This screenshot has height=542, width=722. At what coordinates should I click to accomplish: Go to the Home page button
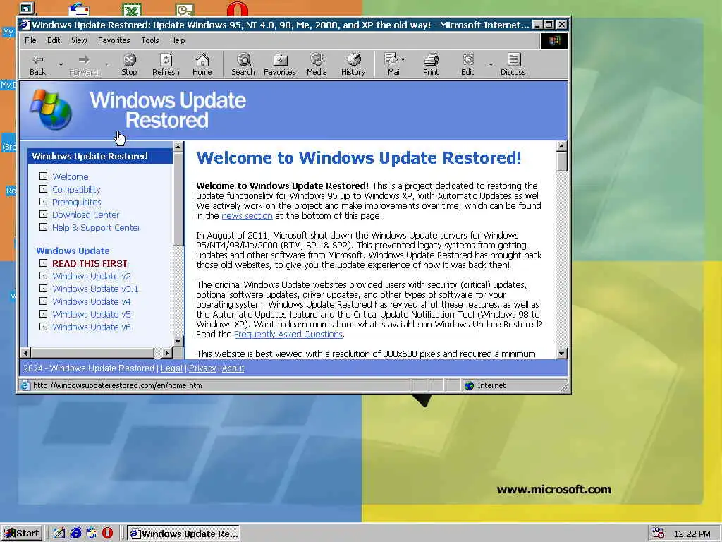coord(202,64)
